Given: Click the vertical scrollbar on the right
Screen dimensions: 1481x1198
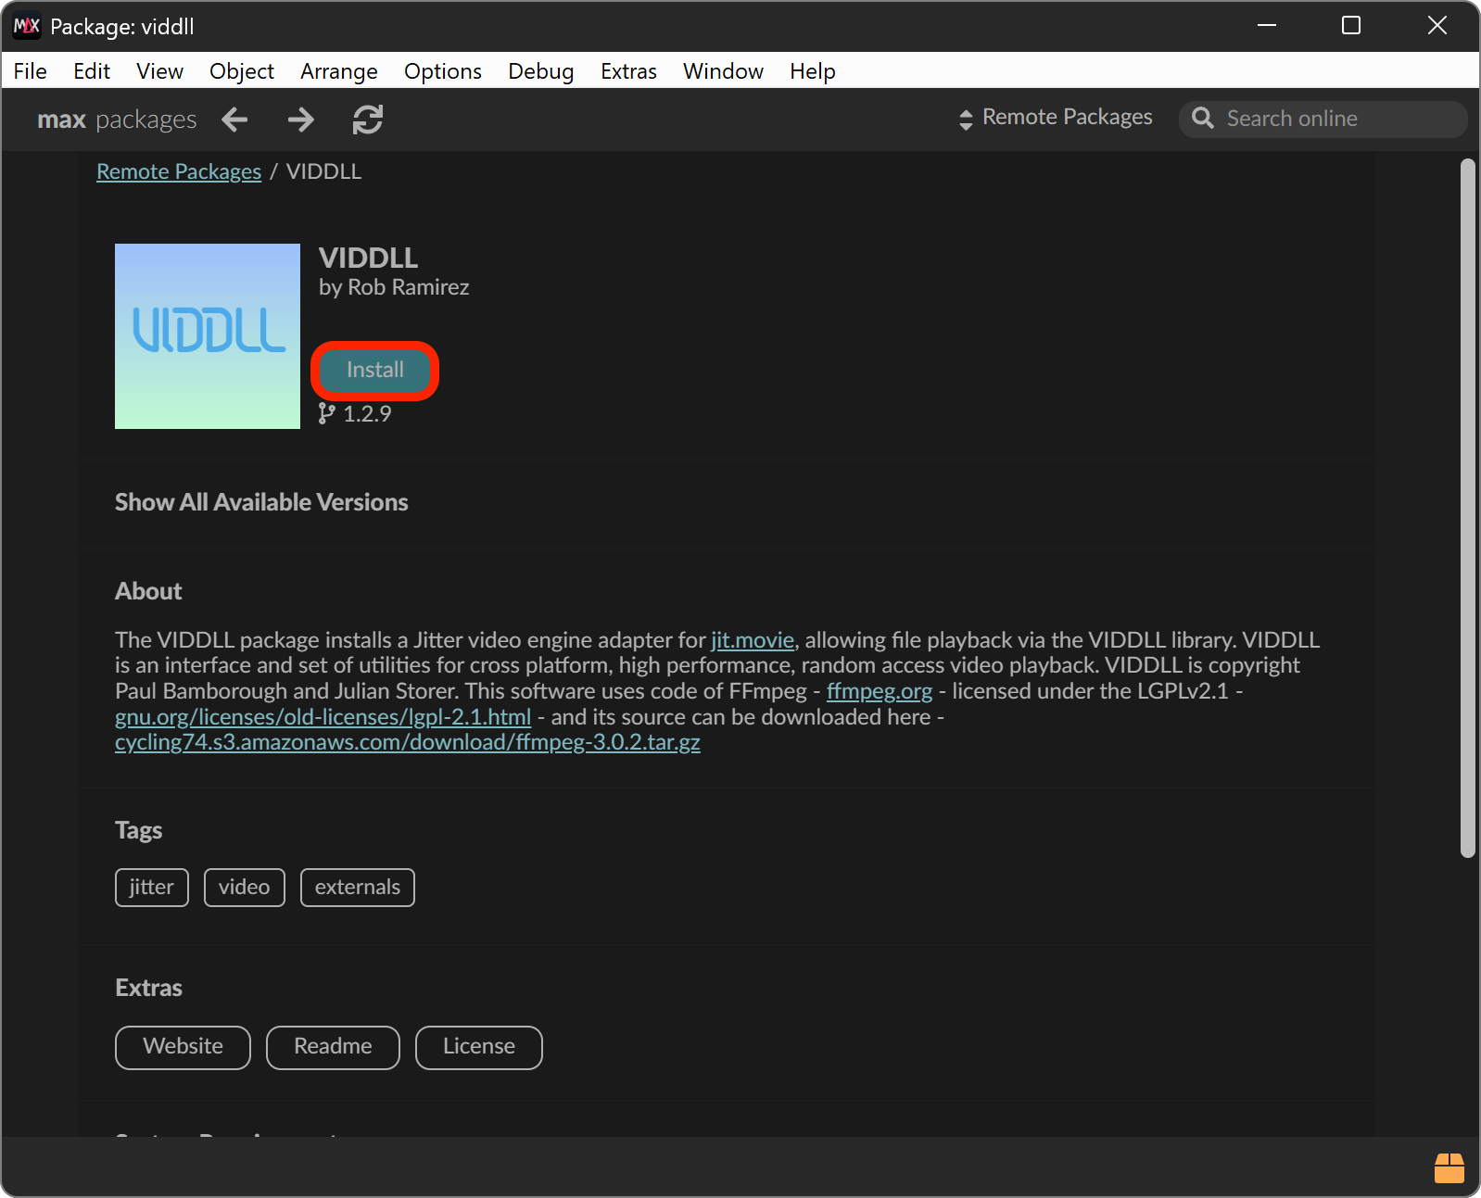Looking at the screenshot, I should [x=1467, y=508].
